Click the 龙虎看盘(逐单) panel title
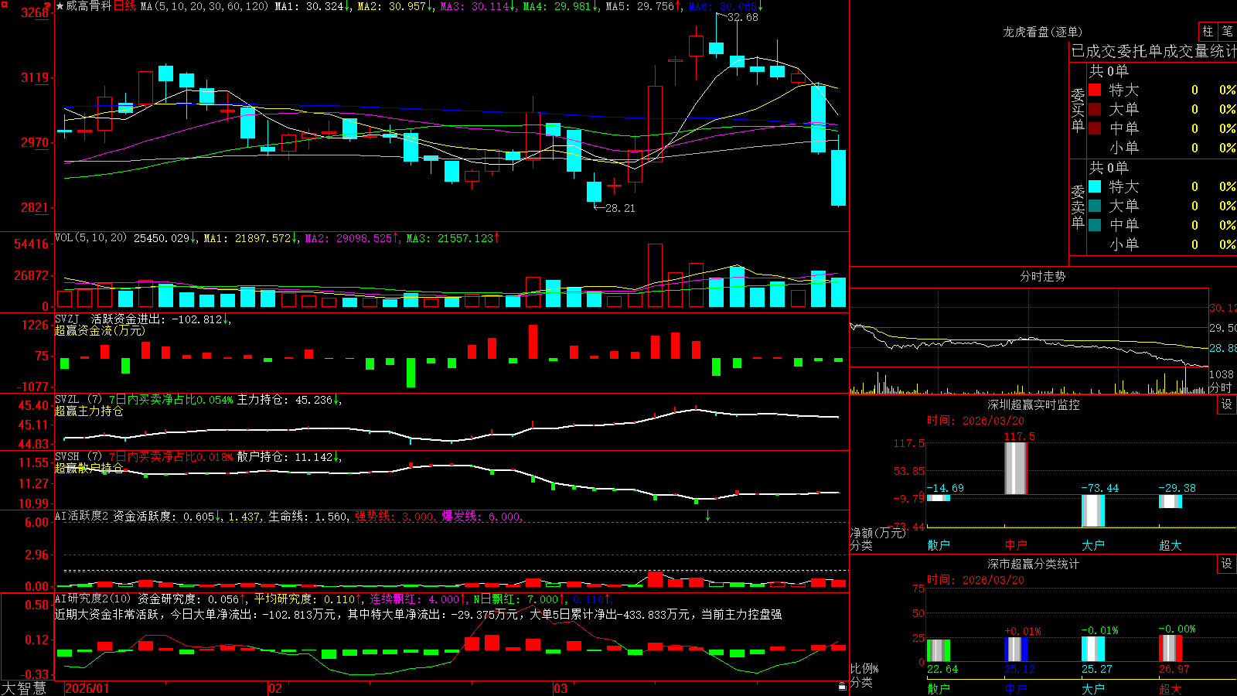 click(x=1042, y=32)
